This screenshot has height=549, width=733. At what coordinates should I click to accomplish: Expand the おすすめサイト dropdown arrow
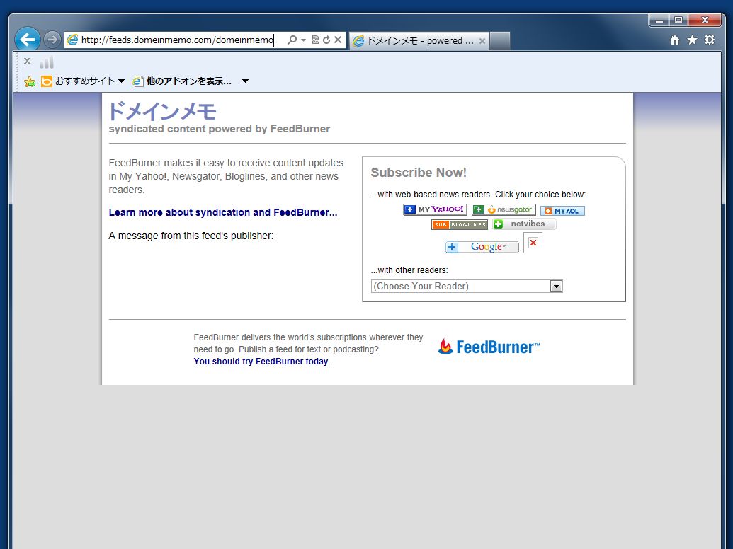[x=122, y=81]
